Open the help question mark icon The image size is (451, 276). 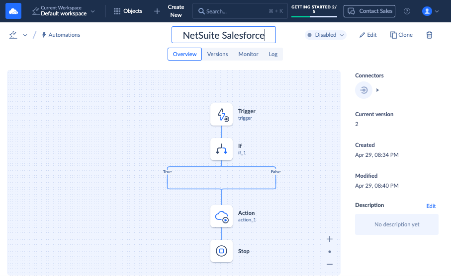coord(407,11)
